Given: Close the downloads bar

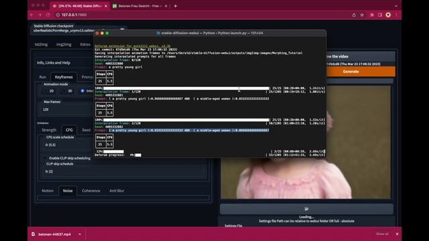Looking at the screenshot, I should click(x=397, y=234).
